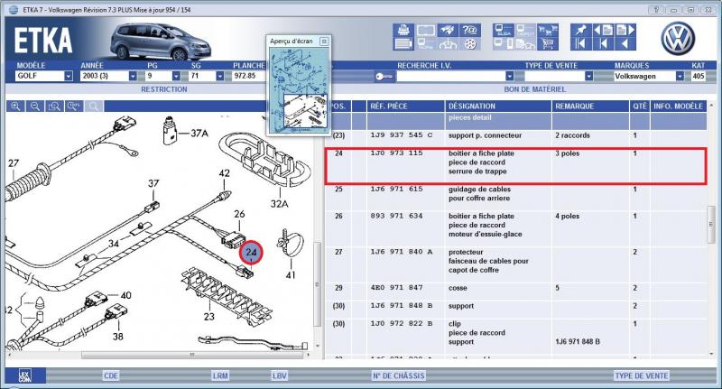Image resolution: width=722 pixels, height=389 pixels.
Task: Click the REMARQUE column header
Action: tap(590, 107)
